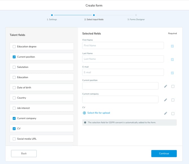The image size is (189, 164).
Task: Click pencil edit icon for Current company
Action: tap(166, 100)
